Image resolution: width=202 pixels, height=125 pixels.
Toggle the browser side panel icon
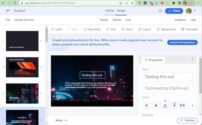point(179,3)
